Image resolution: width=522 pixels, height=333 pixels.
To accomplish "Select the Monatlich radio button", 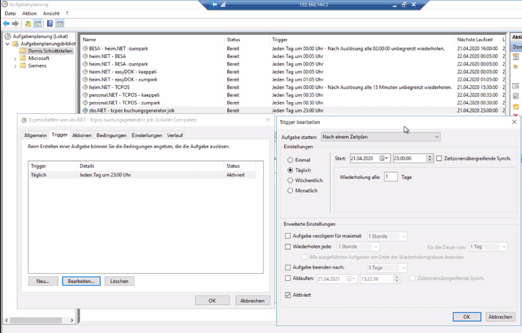I will tap(290, 191).
